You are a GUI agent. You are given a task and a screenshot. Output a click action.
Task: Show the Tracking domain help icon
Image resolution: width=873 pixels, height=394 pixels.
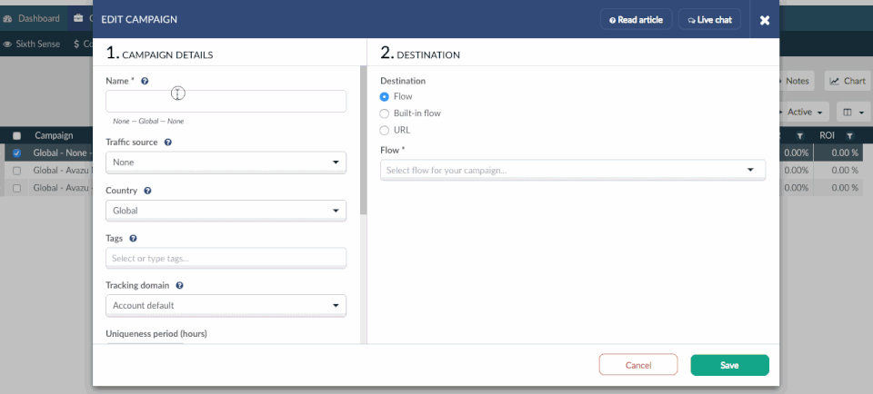click(179, 285)
